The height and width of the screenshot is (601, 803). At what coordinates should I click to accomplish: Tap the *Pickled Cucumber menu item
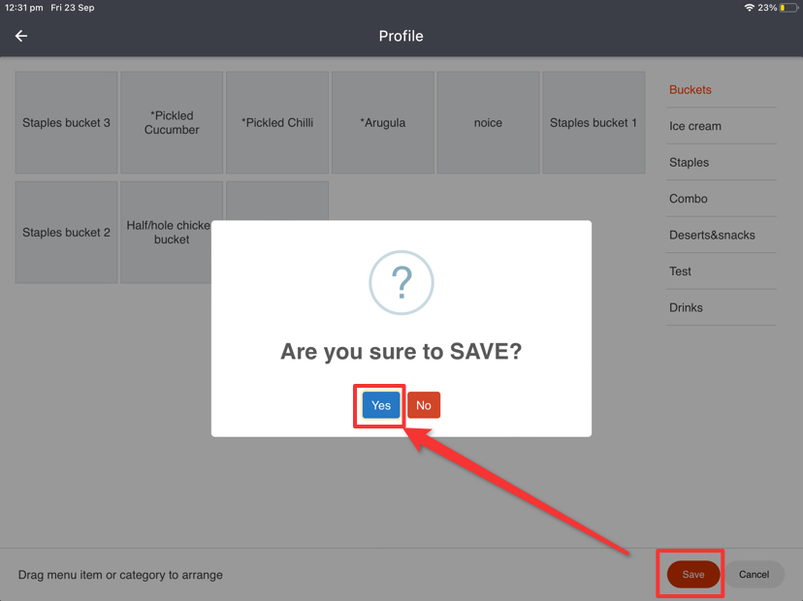(x=172, y=123)
